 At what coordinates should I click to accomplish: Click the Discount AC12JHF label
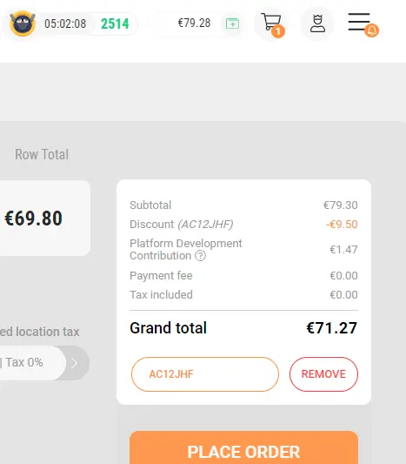click(182, 225)
